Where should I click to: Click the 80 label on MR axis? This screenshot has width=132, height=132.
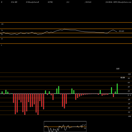129,78
